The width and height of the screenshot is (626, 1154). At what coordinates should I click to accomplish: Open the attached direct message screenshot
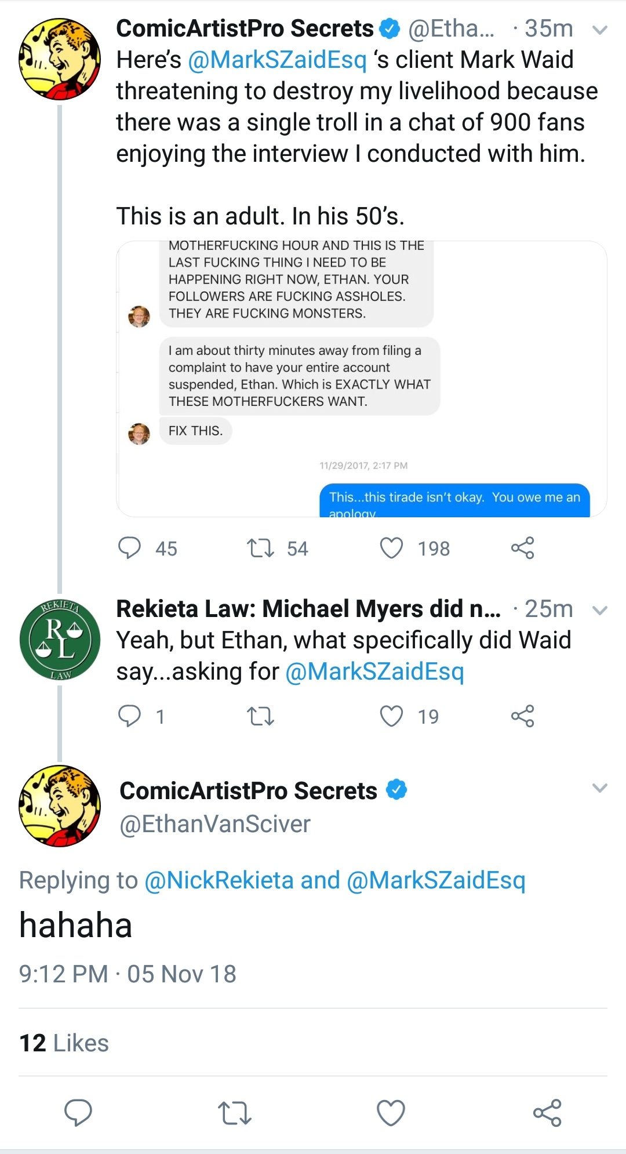[x=362, y=379]
